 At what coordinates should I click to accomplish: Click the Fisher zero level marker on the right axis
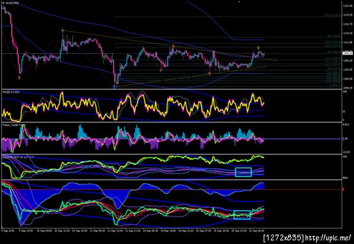(345, 139)
